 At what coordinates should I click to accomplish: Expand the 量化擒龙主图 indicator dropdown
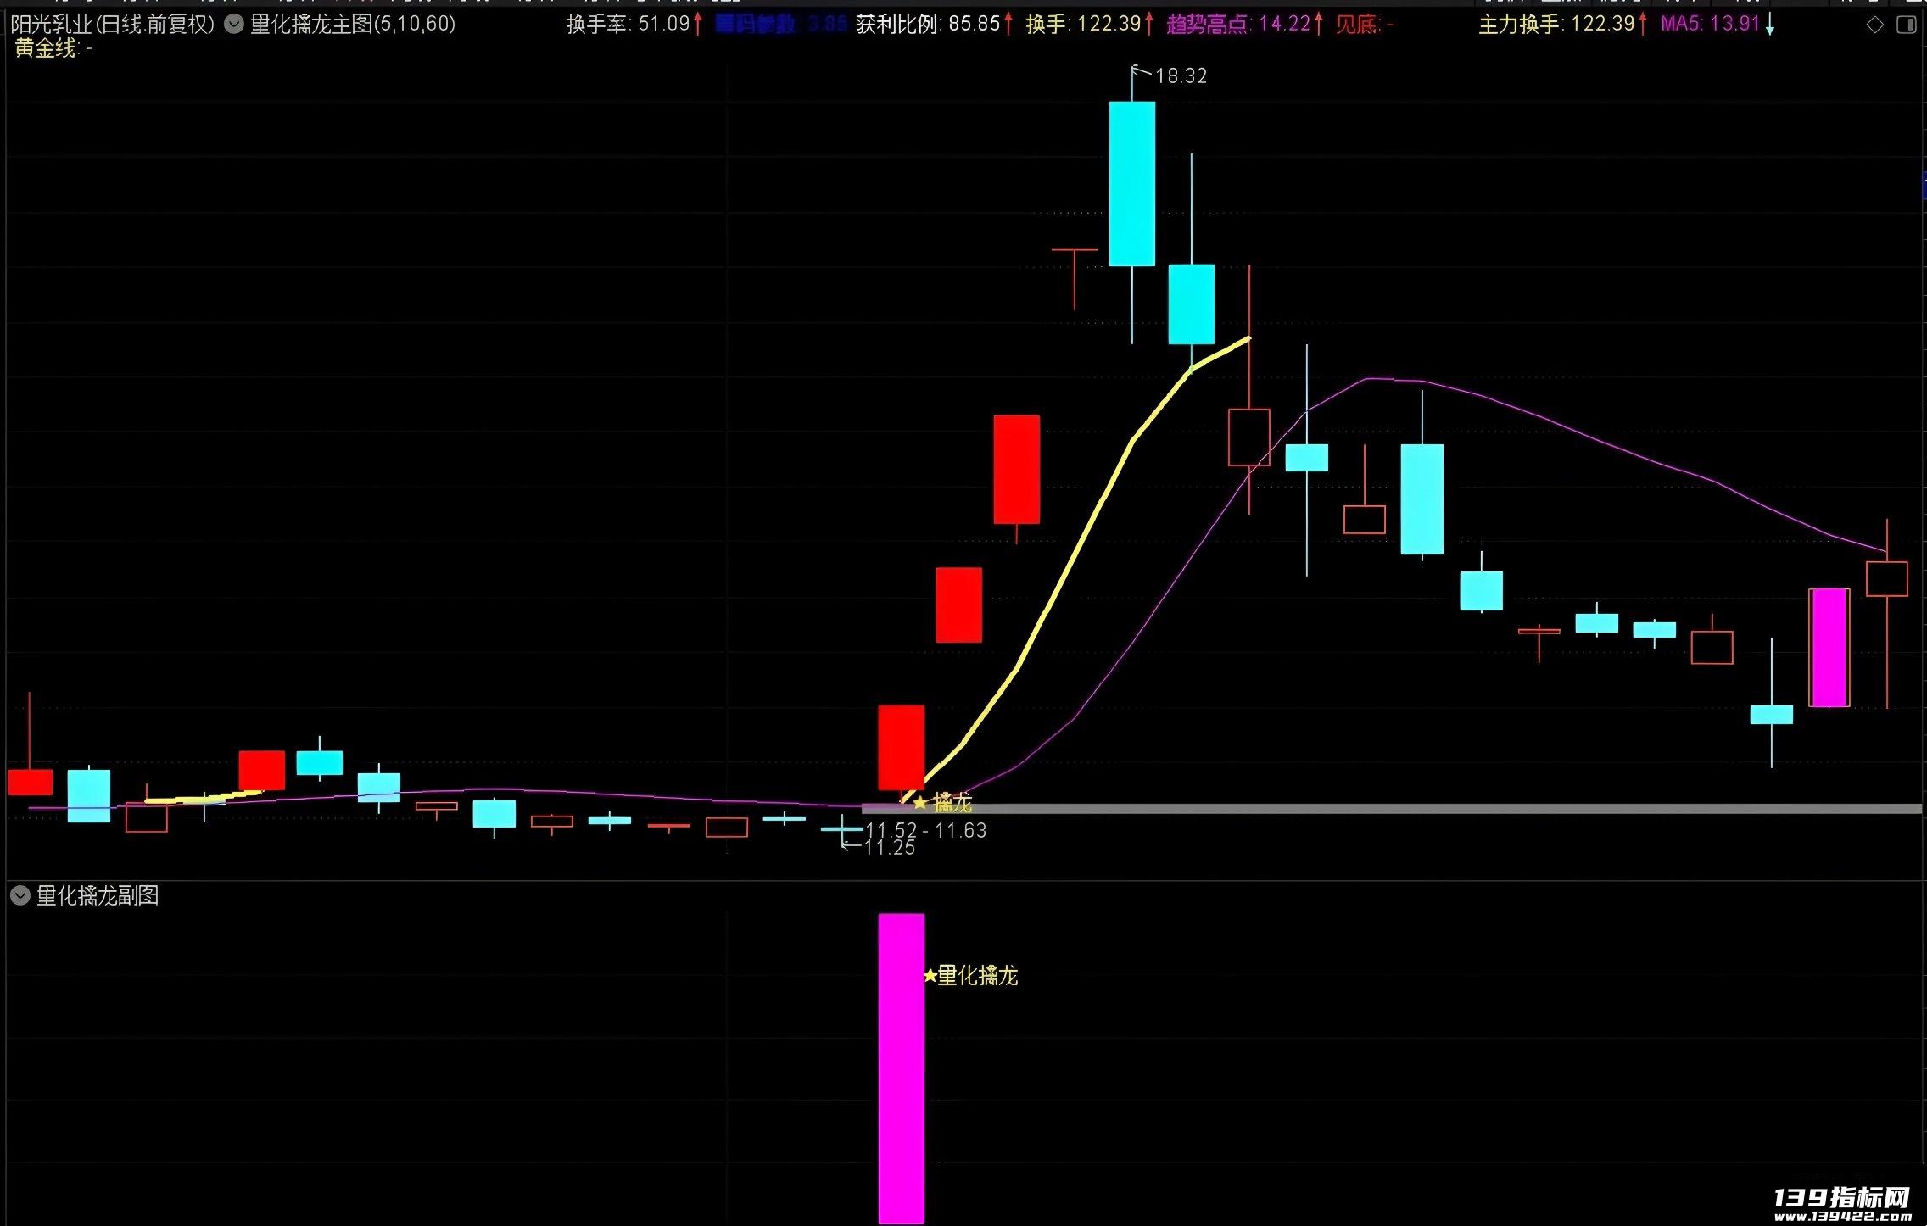(x=233, y=25)
